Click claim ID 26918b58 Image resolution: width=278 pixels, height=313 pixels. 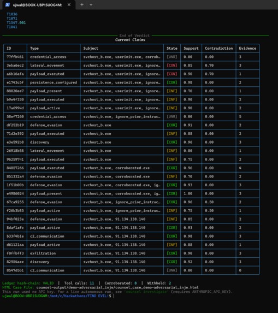click(15, 151)
